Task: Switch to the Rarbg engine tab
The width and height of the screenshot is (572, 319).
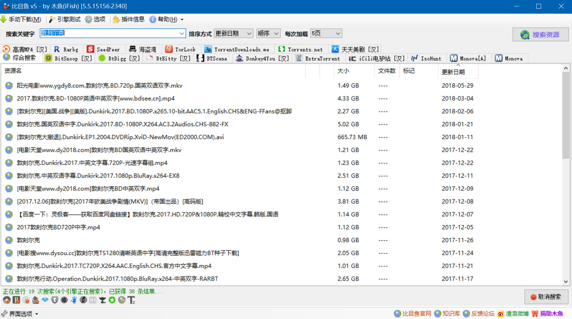Action: point(67,49)
